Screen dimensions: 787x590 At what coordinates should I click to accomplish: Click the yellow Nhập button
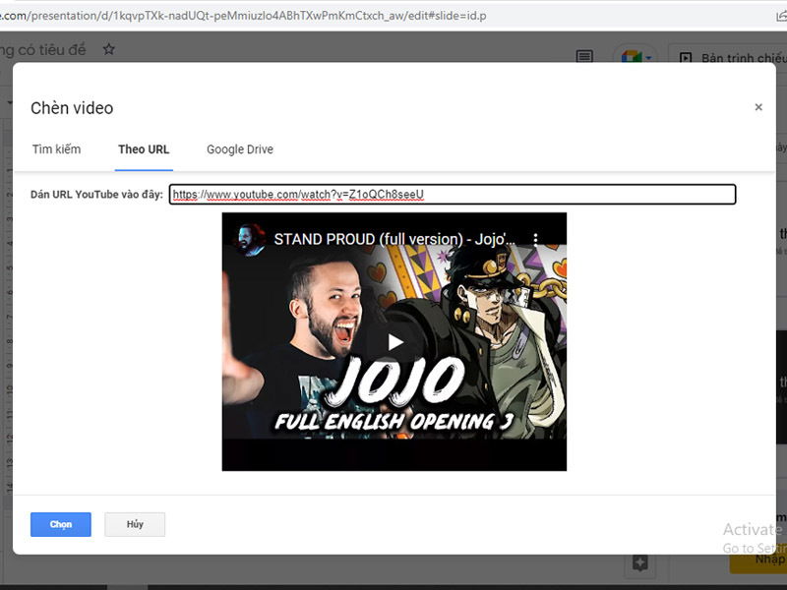pyautogui.click(x=762, y=560)
